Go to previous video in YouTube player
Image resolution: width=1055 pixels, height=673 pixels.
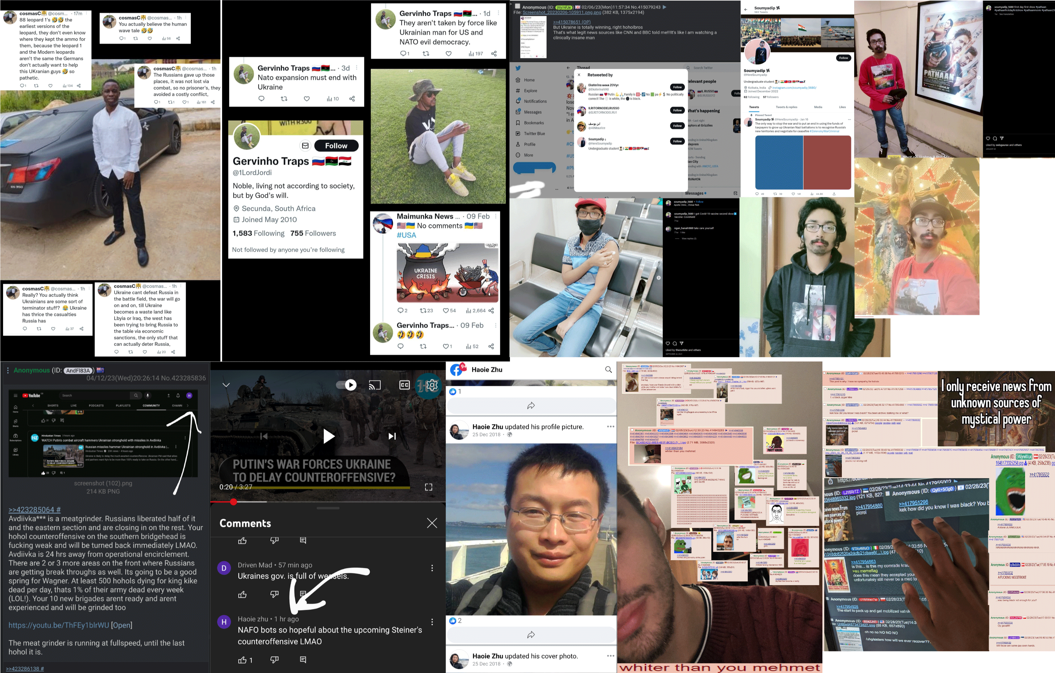tap(264, 436)
